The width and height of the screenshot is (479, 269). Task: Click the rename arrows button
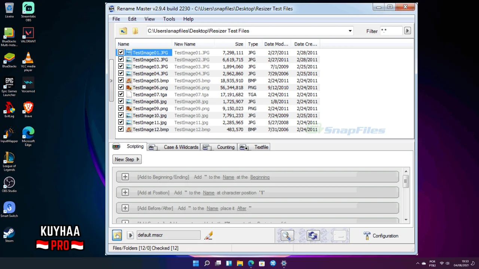pos(313,235)
